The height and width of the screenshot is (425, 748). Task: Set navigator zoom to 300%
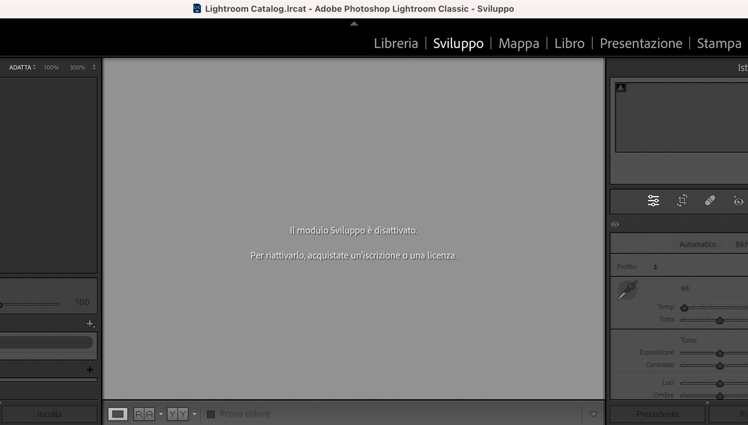click(x=78, y=68)
